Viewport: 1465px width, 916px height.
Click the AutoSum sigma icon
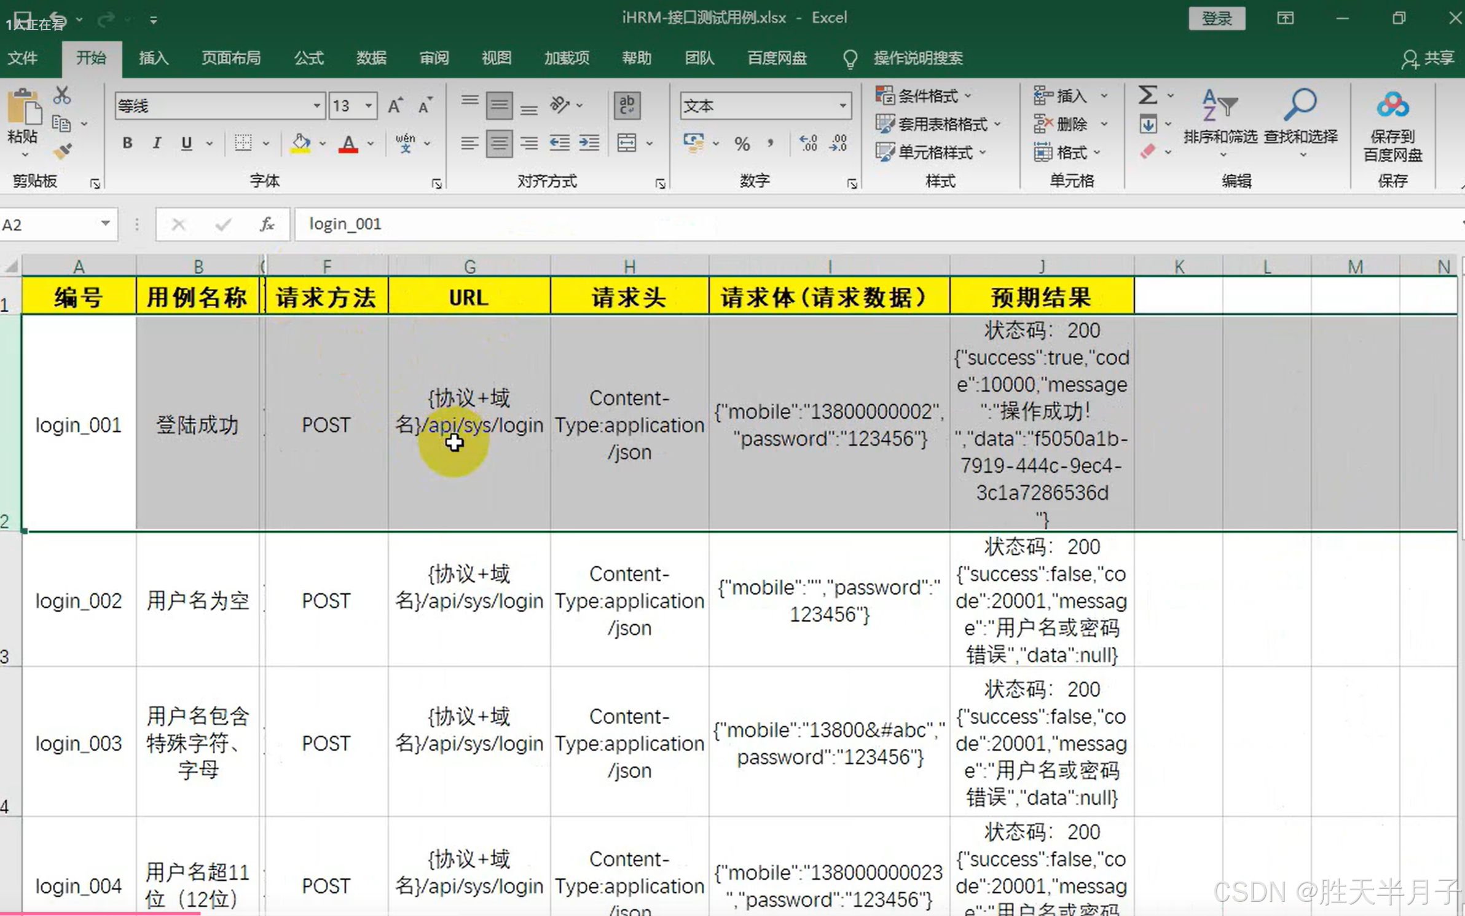pos(1147,95)
